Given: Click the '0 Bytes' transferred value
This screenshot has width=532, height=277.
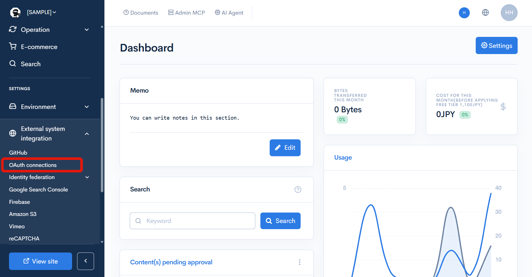Looking at the screenshot, I should (348, 110).
